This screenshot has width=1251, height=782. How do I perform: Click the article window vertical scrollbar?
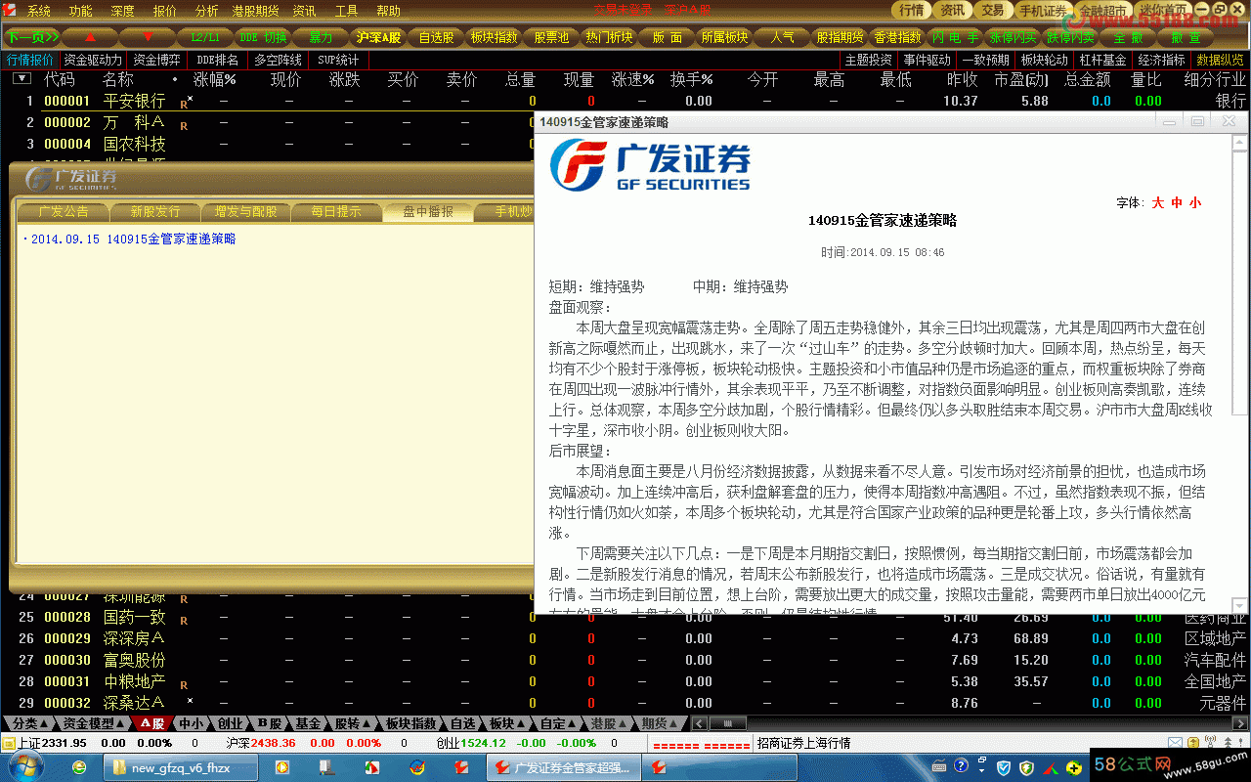click(1239, 371)
